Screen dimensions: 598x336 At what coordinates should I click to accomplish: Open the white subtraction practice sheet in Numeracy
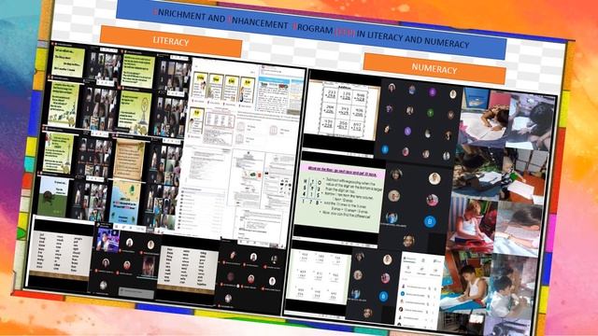319,275
